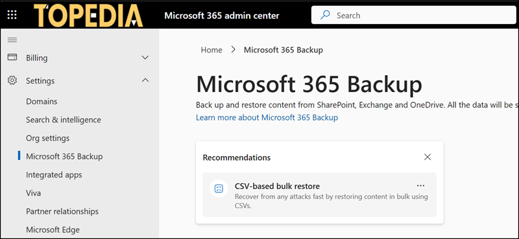This screenshot has width=519, height=239.
Task: Open the CSV-based bulk restore recommendation
Action: pos(319,195)
